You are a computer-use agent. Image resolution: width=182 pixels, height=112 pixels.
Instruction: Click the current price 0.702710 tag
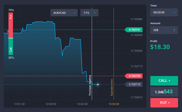coord(133,84)
